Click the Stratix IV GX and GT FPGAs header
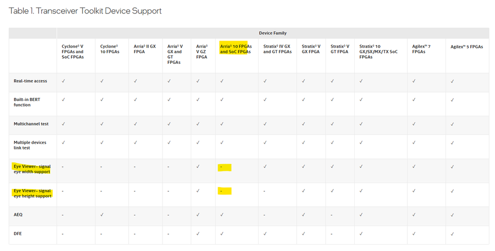 (277, 49)
